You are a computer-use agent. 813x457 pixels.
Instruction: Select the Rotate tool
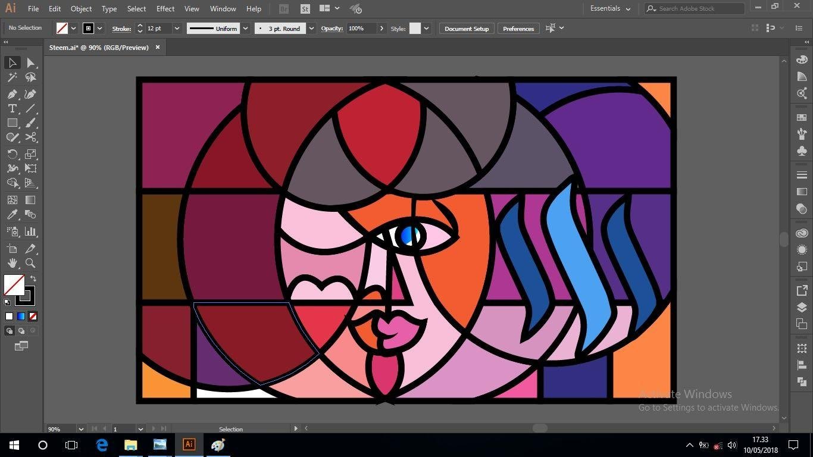pyautogui.click(x=12, y=154)
